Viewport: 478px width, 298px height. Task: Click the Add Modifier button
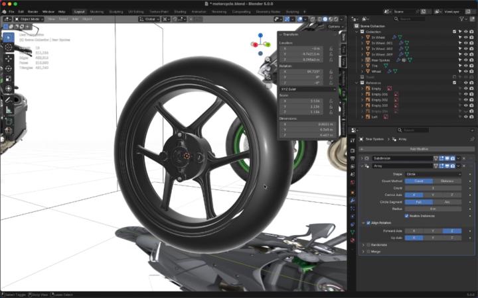[417, 149]
